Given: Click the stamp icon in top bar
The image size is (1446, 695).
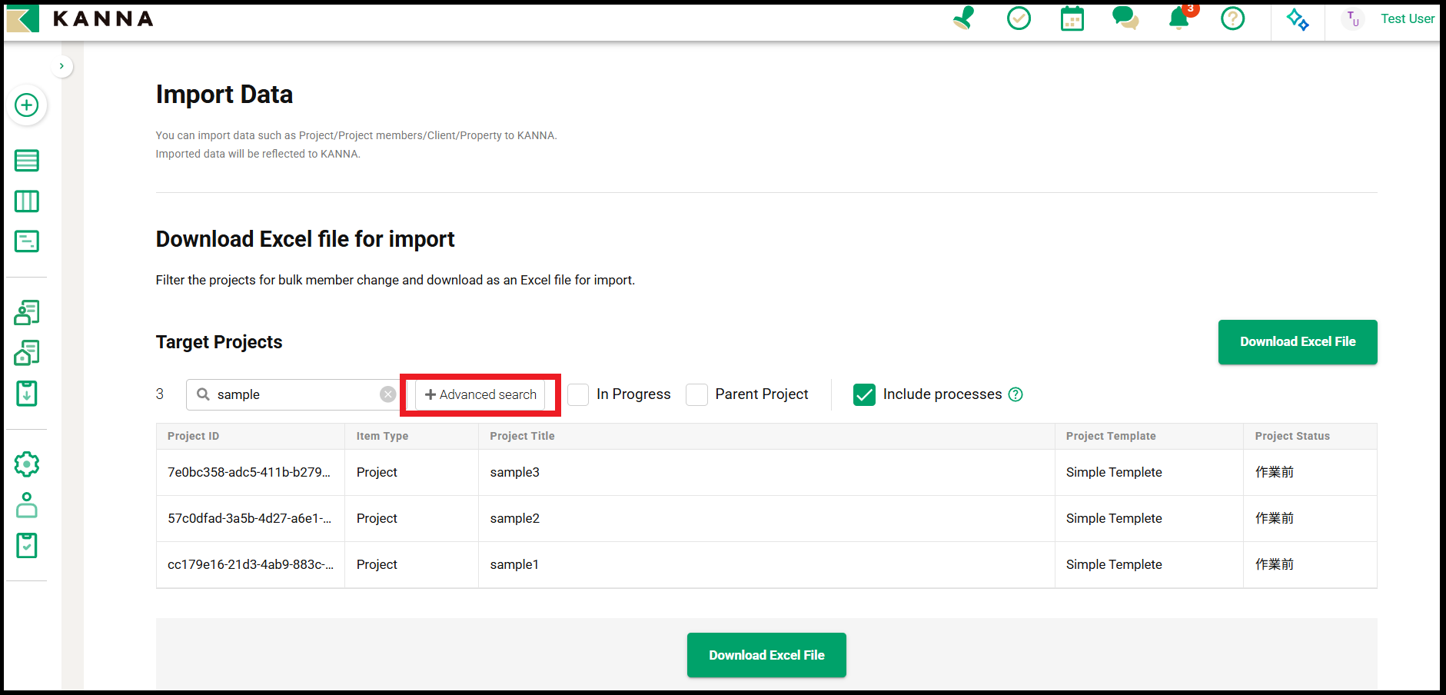Looking at the screenshot, I should point(964,18).
